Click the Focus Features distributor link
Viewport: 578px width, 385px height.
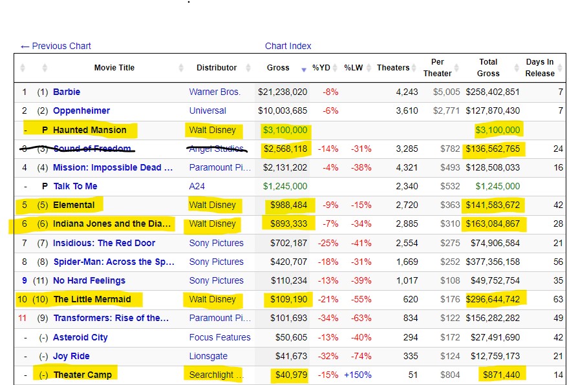(x=220, y=337)
